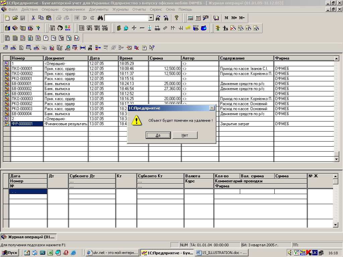Open the СЧЕТ document icon
The height and width of the screenshot is (257, 343).
pyautogui.click(x=89, y=28)
